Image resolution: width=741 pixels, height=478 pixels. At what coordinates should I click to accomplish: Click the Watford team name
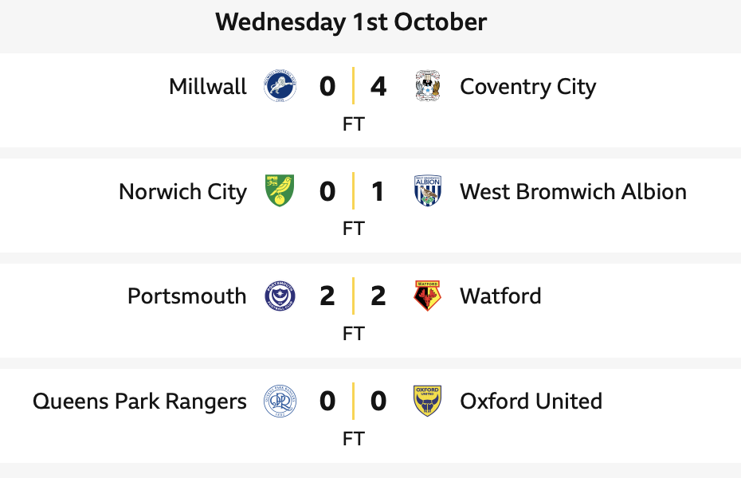tap(500, 296)
